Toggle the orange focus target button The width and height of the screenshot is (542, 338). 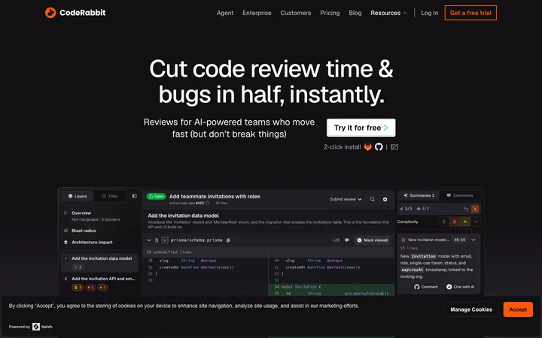475,209
